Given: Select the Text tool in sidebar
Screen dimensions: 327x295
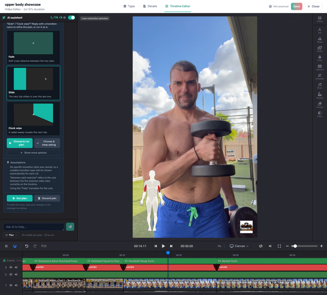Looking at the screenshot, I should point(320,31).
